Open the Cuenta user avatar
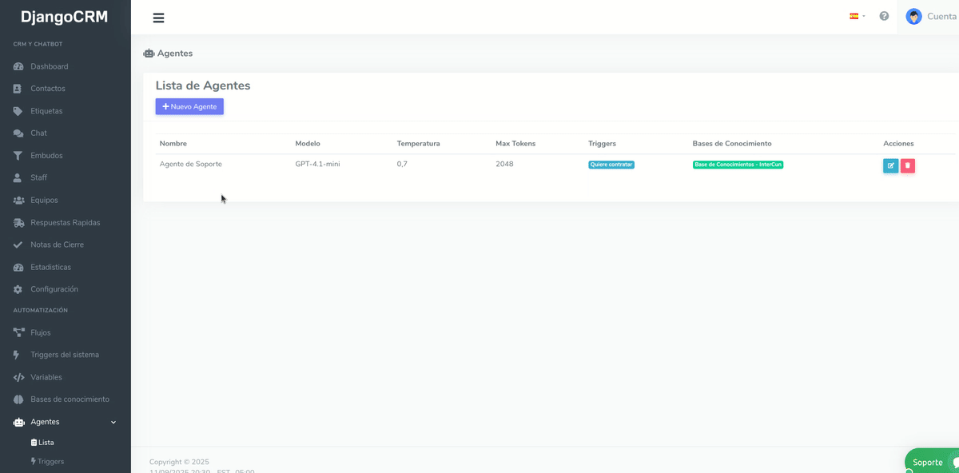Viewport: 959px width, 473px height. coord(913,16)
